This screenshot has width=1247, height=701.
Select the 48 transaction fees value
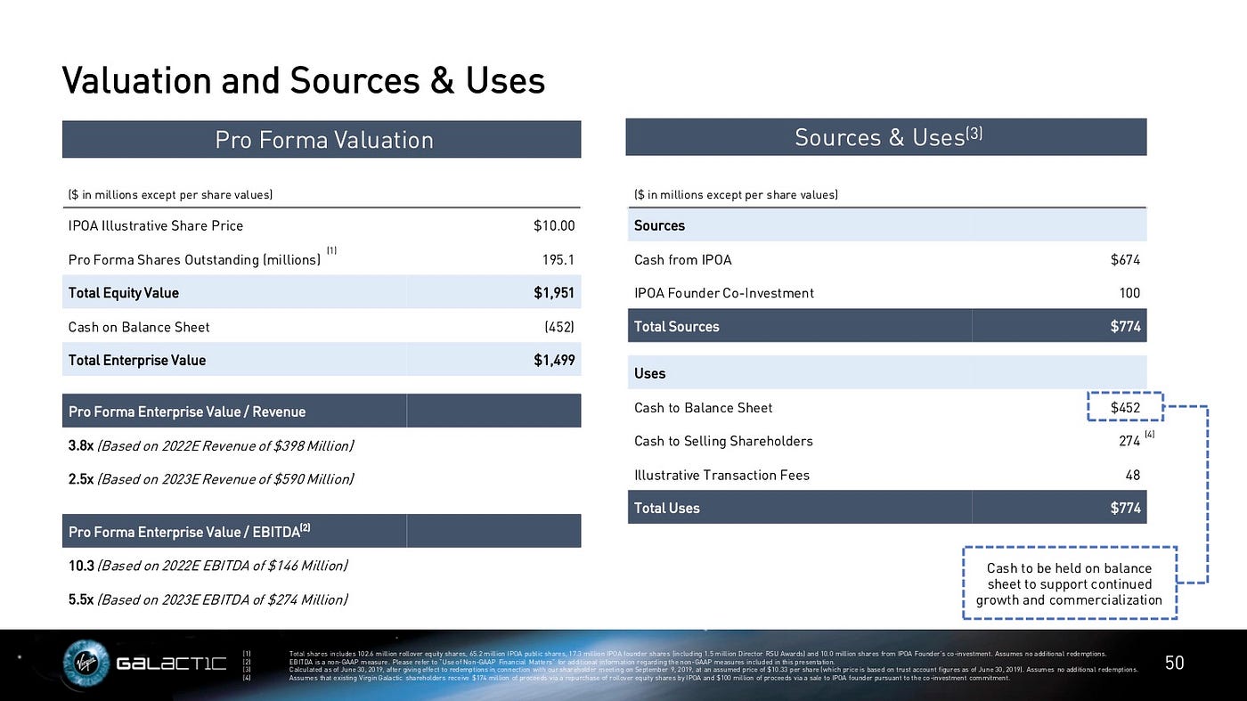coord(1133,475)
